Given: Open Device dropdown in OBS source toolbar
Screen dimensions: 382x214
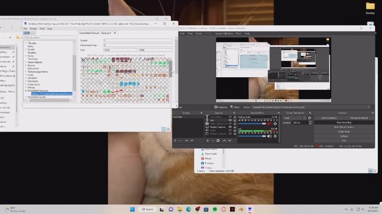Looking at the screenshot, I should click(x=311, y=107).
